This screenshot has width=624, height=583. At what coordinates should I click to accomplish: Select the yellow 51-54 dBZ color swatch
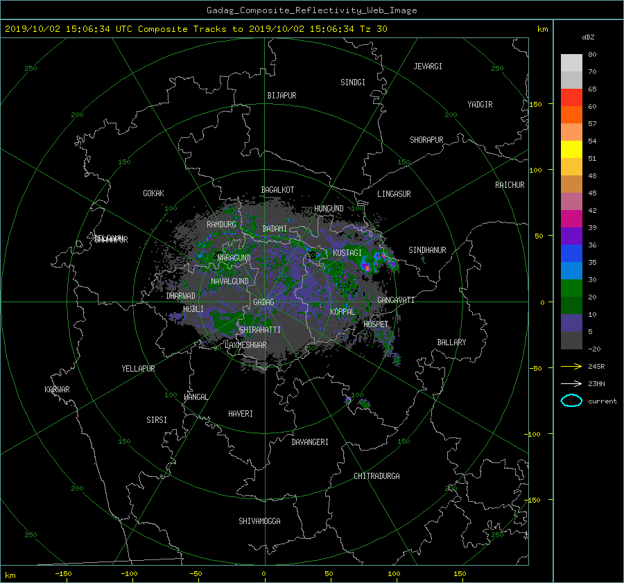pos(571,149)
